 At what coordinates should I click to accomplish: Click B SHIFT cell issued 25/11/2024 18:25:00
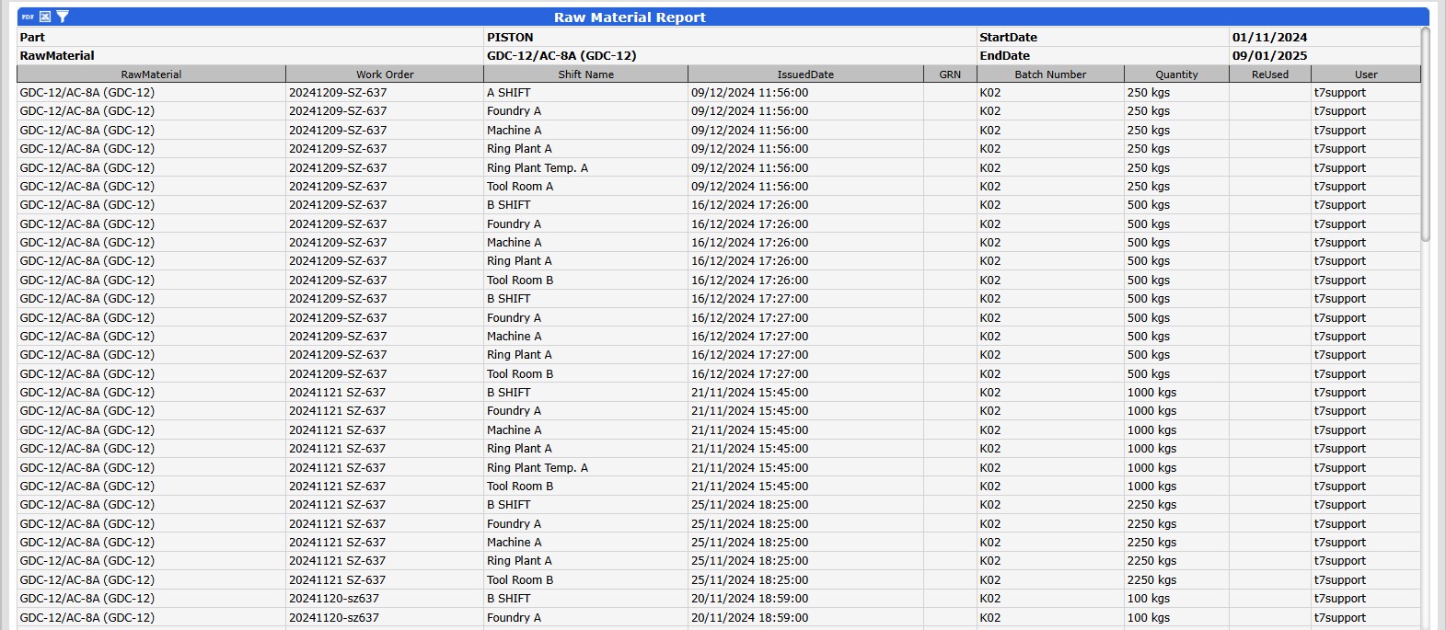[584, 505]
